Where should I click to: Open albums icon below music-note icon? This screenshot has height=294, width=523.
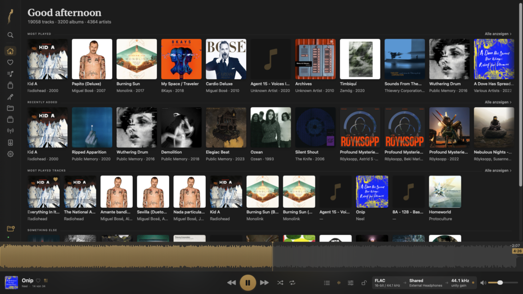tap(10, 85)
